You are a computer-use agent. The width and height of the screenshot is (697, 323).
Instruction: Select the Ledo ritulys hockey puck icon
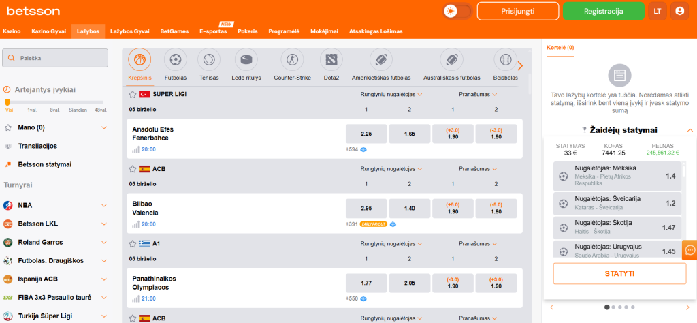(x=246, y=59)
